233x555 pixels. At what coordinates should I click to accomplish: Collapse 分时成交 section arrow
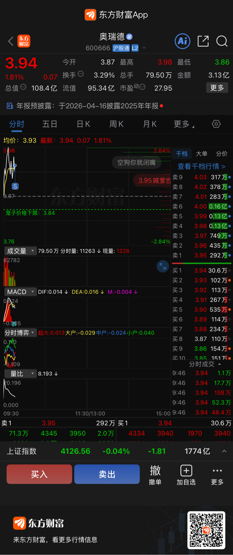tap(219, 364)
